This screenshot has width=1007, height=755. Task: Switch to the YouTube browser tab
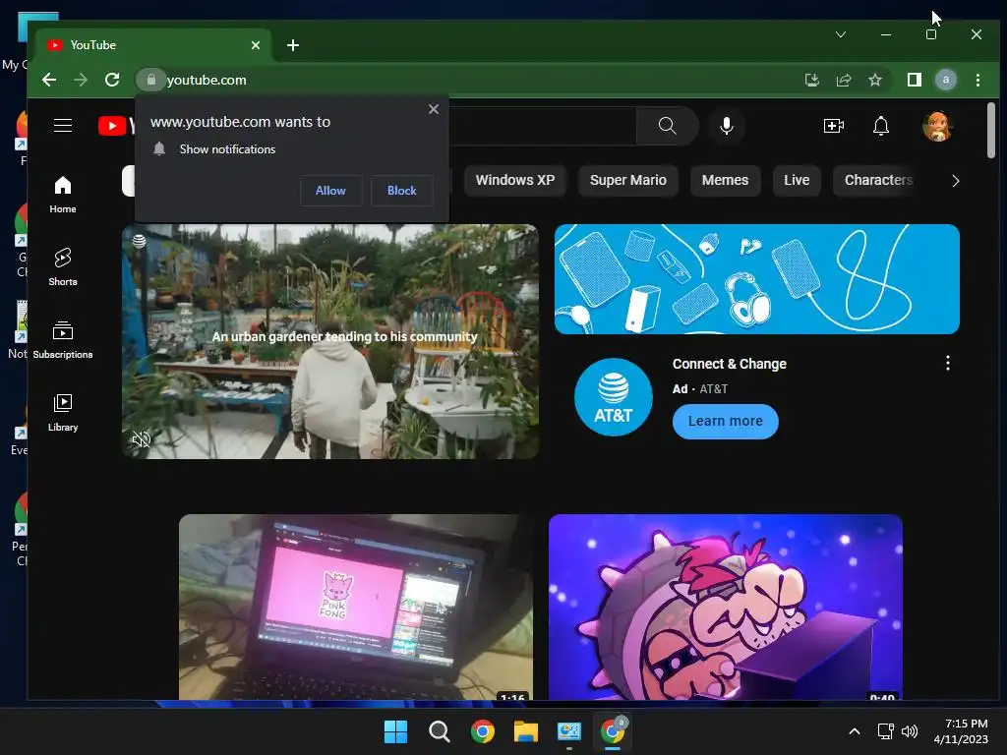pyautogui.click(x=154, y=45)
